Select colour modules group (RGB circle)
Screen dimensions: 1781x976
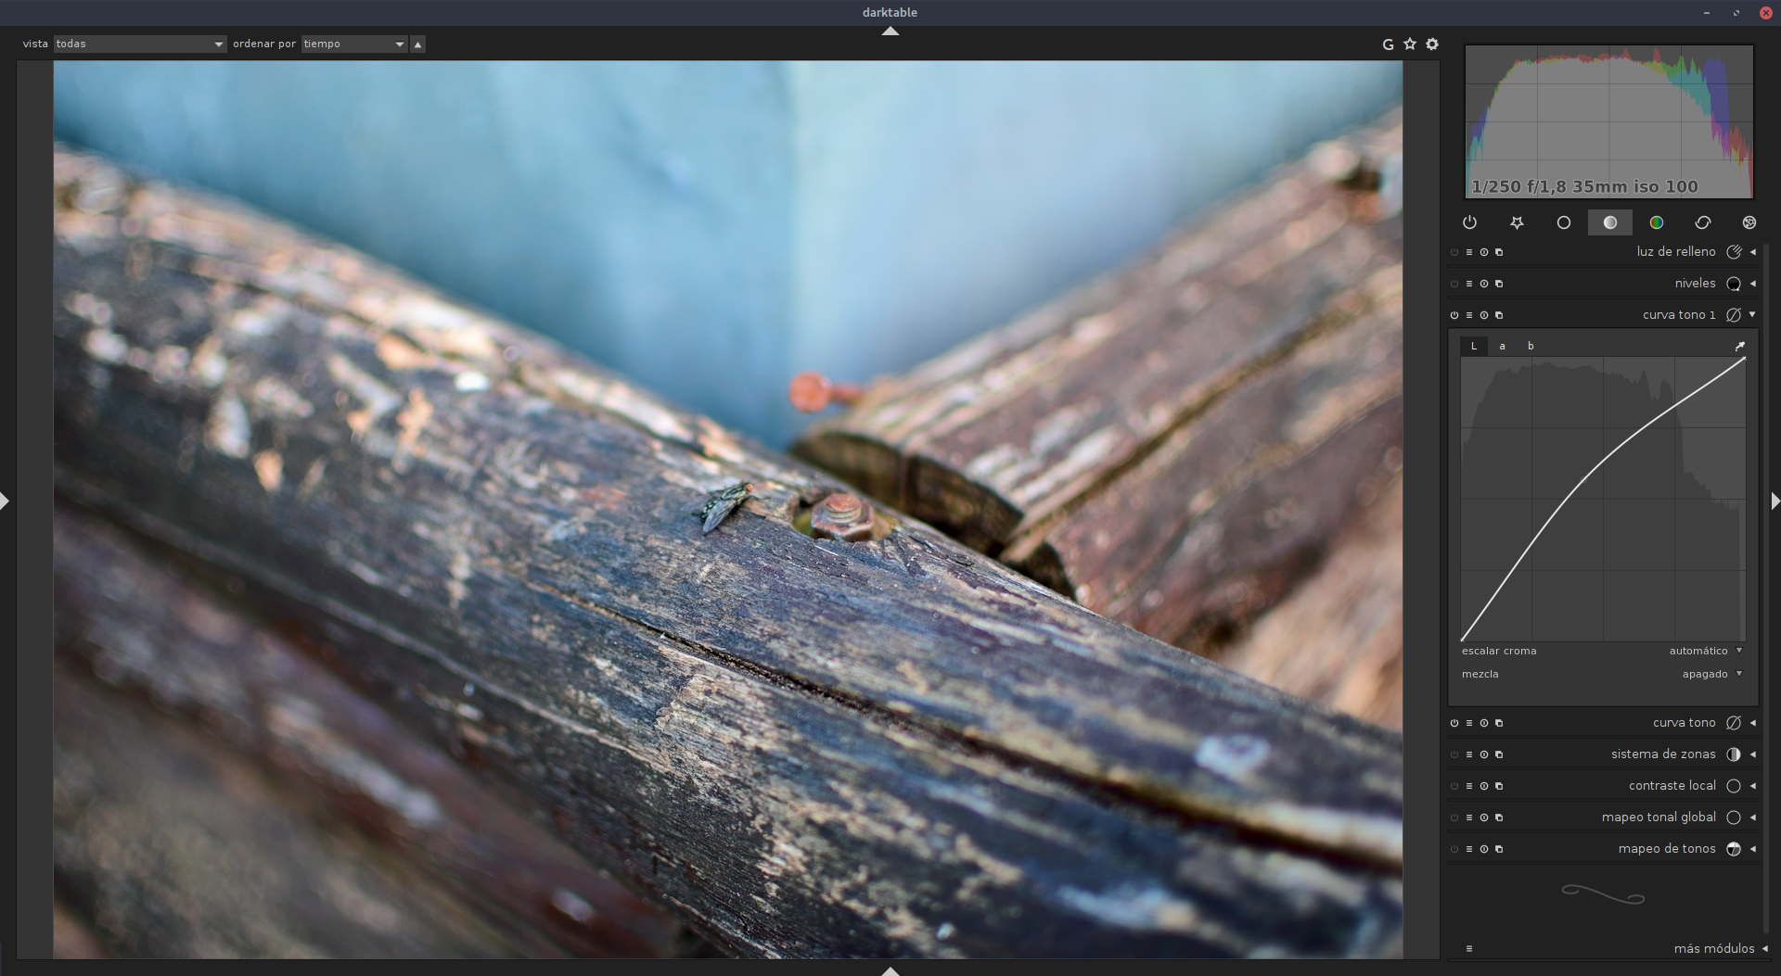pyautogui.click(x=1656, y=222)
